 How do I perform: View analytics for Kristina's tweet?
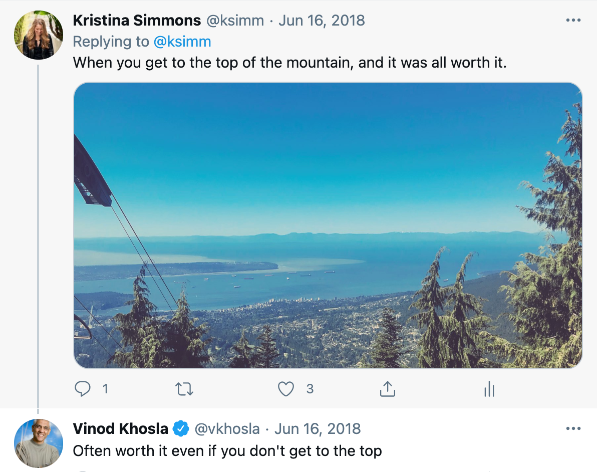tap(489, 389)
